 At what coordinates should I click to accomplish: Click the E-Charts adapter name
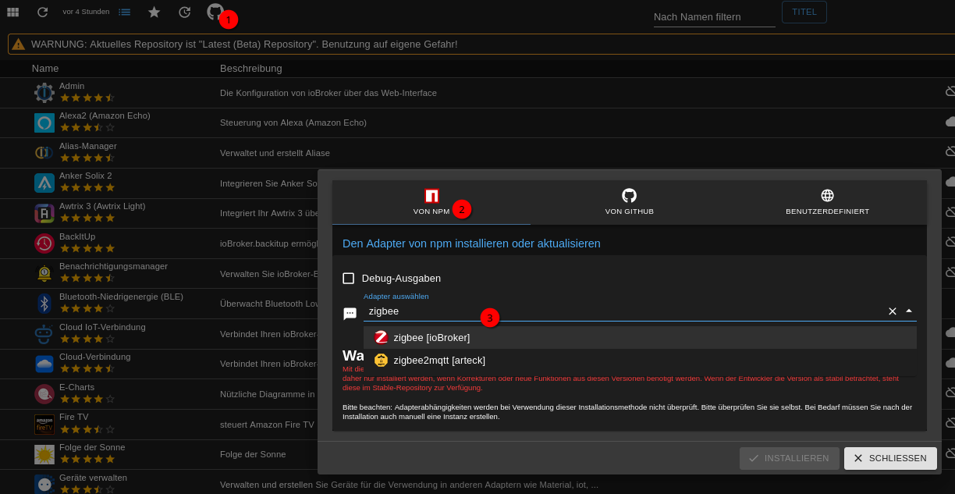point(76,387)
